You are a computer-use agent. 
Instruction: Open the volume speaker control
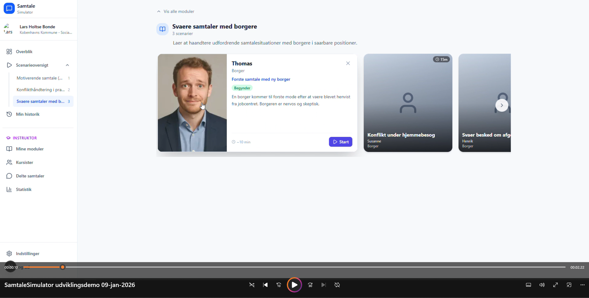[542, 285]
